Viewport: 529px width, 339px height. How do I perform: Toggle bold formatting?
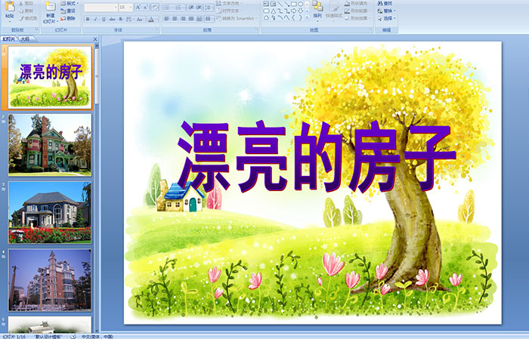(88, 18)
